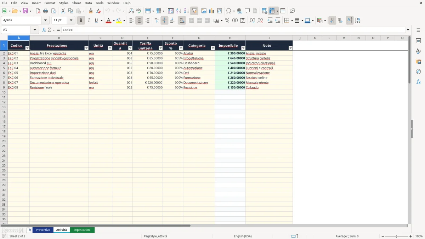This screenshot has height=239, width=425.
Task: Click PageStyle_Attività in status bar
Action: (155, 236)
